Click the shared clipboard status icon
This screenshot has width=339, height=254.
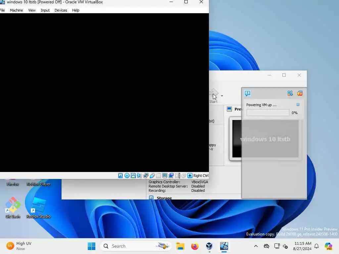click(x=171, y=176)
